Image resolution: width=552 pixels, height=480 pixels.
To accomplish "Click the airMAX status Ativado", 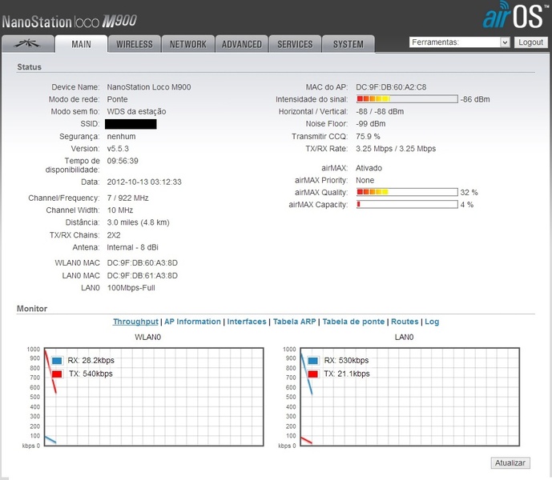I will pos(369,168).
